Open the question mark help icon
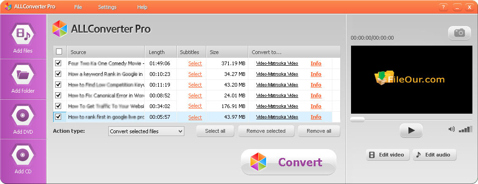This screenshot has width=478, height=184. (443, 7)
